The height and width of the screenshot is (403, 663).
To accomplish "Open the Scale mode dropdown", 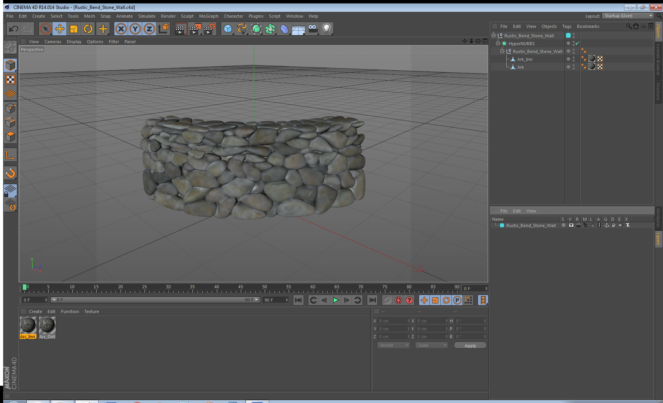I will [432, 345].
